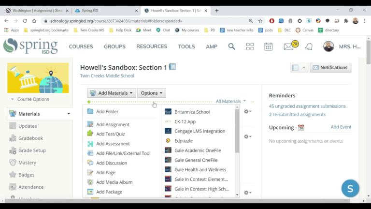
Task: Switch to the Spring ISD browser tab
Action: coord(106,11)
